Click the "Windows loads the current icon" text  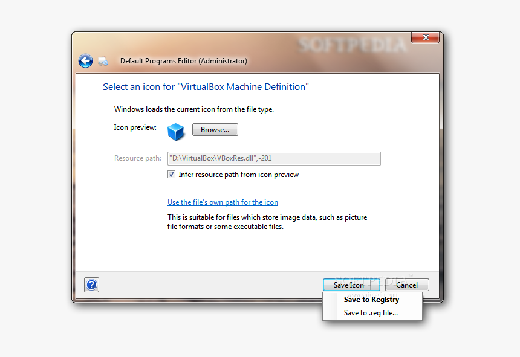click(194, 109)
